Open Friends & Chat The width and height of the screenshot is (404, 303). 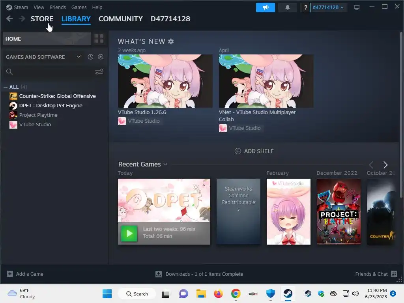tap(376, 274)
